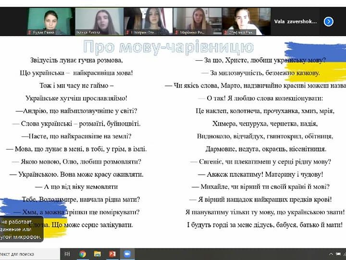Click the Zoom icon in the taskbar
This screenshot has height=260, width=346.
pos(127,254)
